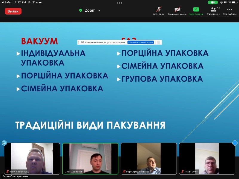Click the three-dot multitasking indicator at top
This screenshot has width=239, height=179.
click(119, 3)
